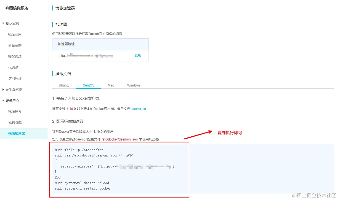This screenshot has height=200, width=338.
Task: Click the 加速器地址 table header
Action: coord(66,44)
